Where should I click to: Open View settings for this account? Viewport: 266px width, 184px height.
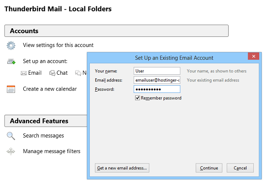(x=58, y=45)
